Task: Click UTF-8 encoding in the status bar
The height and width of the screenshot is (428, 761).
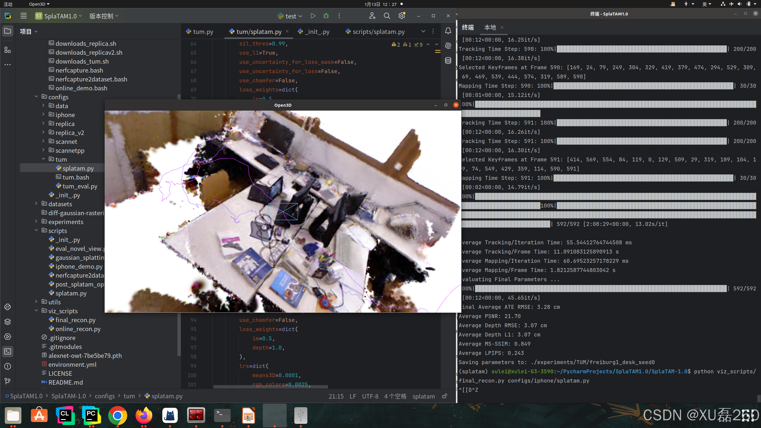Action: 370,396
